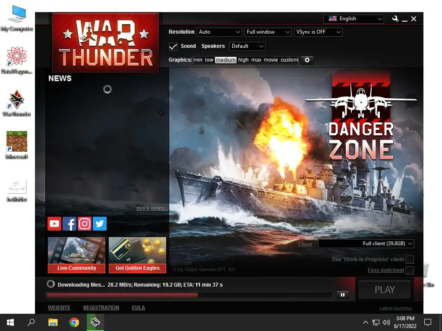The height and width of the screenshot is (331, 442).
Task: Open the Twitter social link
Action: [x=100, y=224]
